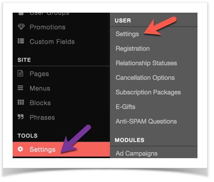The width and height of the screenshot is (214, 182).
Task: Open the Registration settings link
Action: 133,49
